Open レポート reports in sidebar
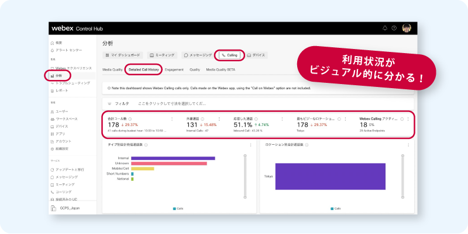The height and width of the screenshot is (234, 468). tap(60, 90)
